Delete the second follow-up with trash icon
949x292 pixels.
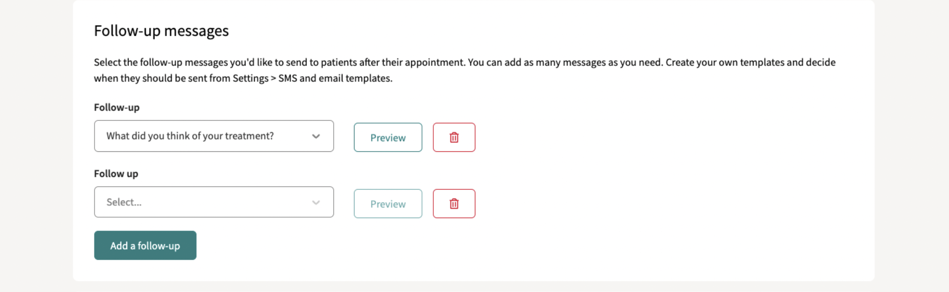click(454, 204)
